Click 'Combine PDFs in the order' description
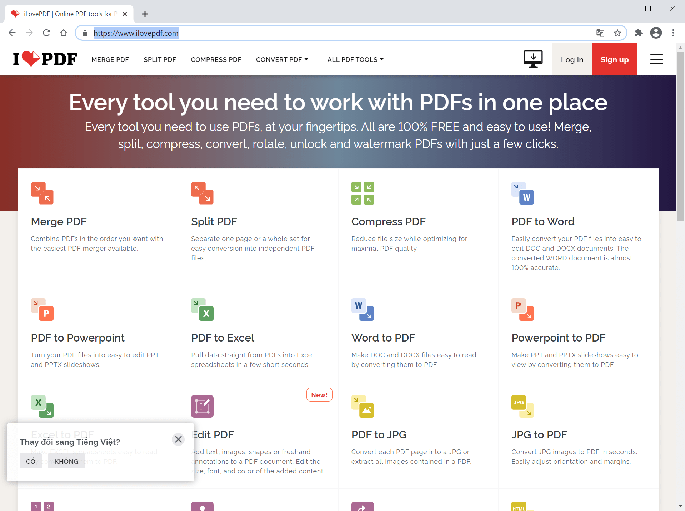 97,244
